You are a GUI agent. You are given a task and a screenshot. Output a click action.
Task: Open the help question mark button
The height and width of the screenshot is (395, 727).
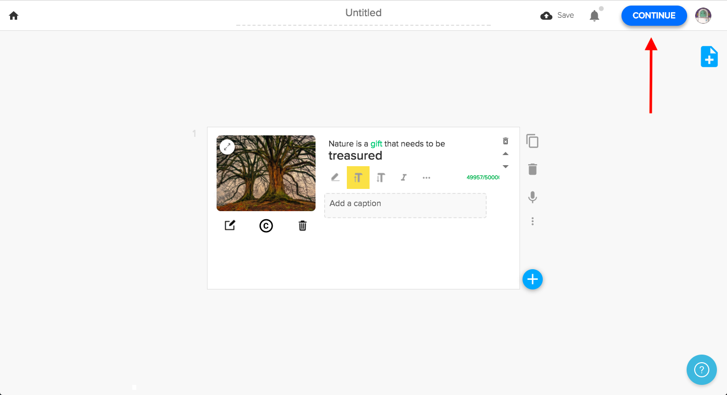[702, 370]
